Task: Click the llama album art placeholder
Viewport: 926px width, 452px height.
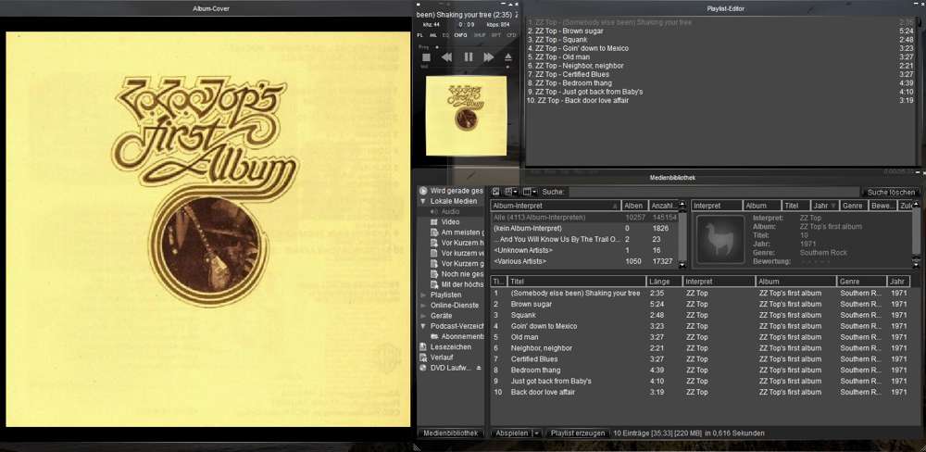Action: [720, 240]
